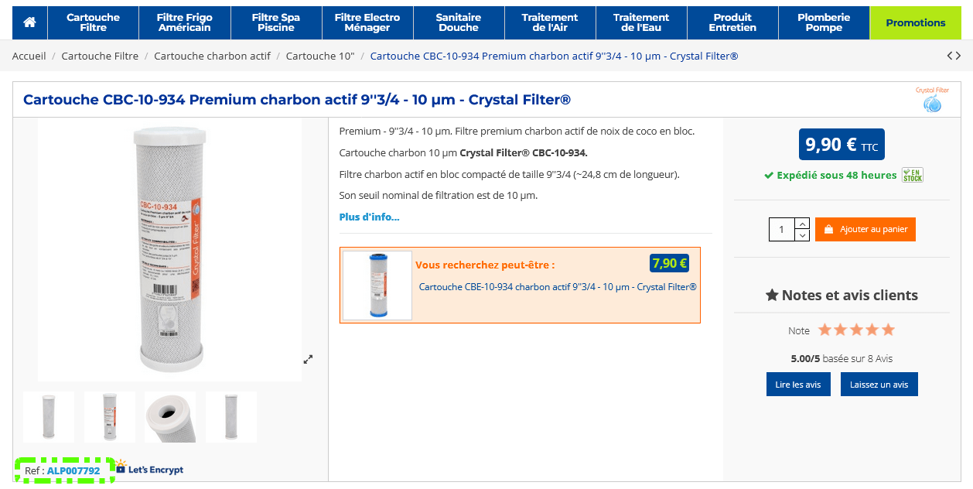The height and width of the screenshot is (489, 973).
Task: Increase quantity with the up arrow
Action: pos(802,224)
